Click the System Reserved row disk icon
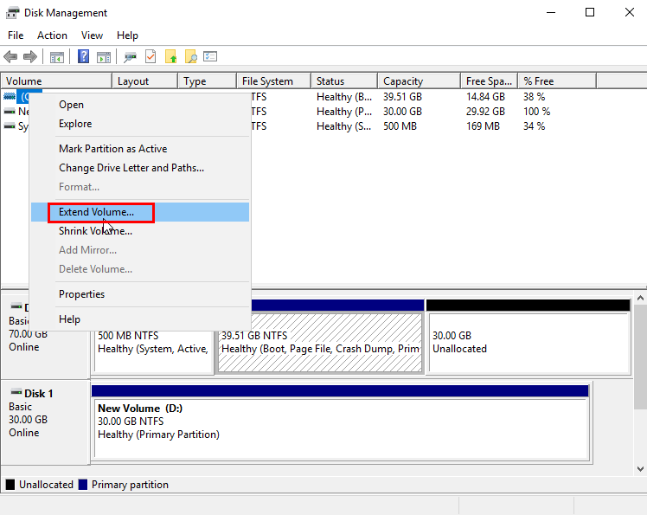 coord(10,126)
